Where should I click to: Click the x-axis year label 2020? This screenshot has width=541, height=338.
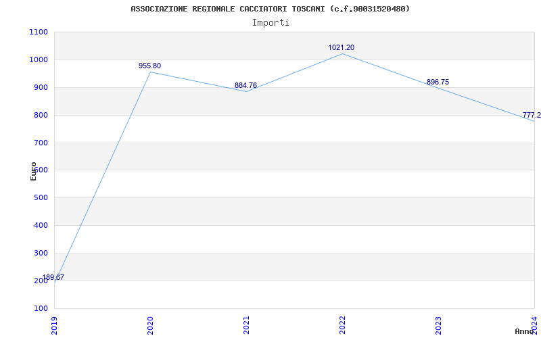tap(150, 325)
